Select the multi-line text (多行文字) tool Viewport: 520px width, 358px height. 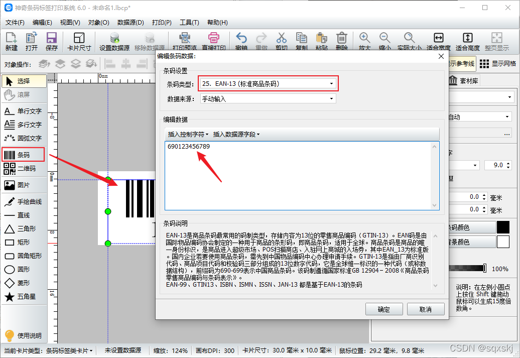[x=24, y=125]
